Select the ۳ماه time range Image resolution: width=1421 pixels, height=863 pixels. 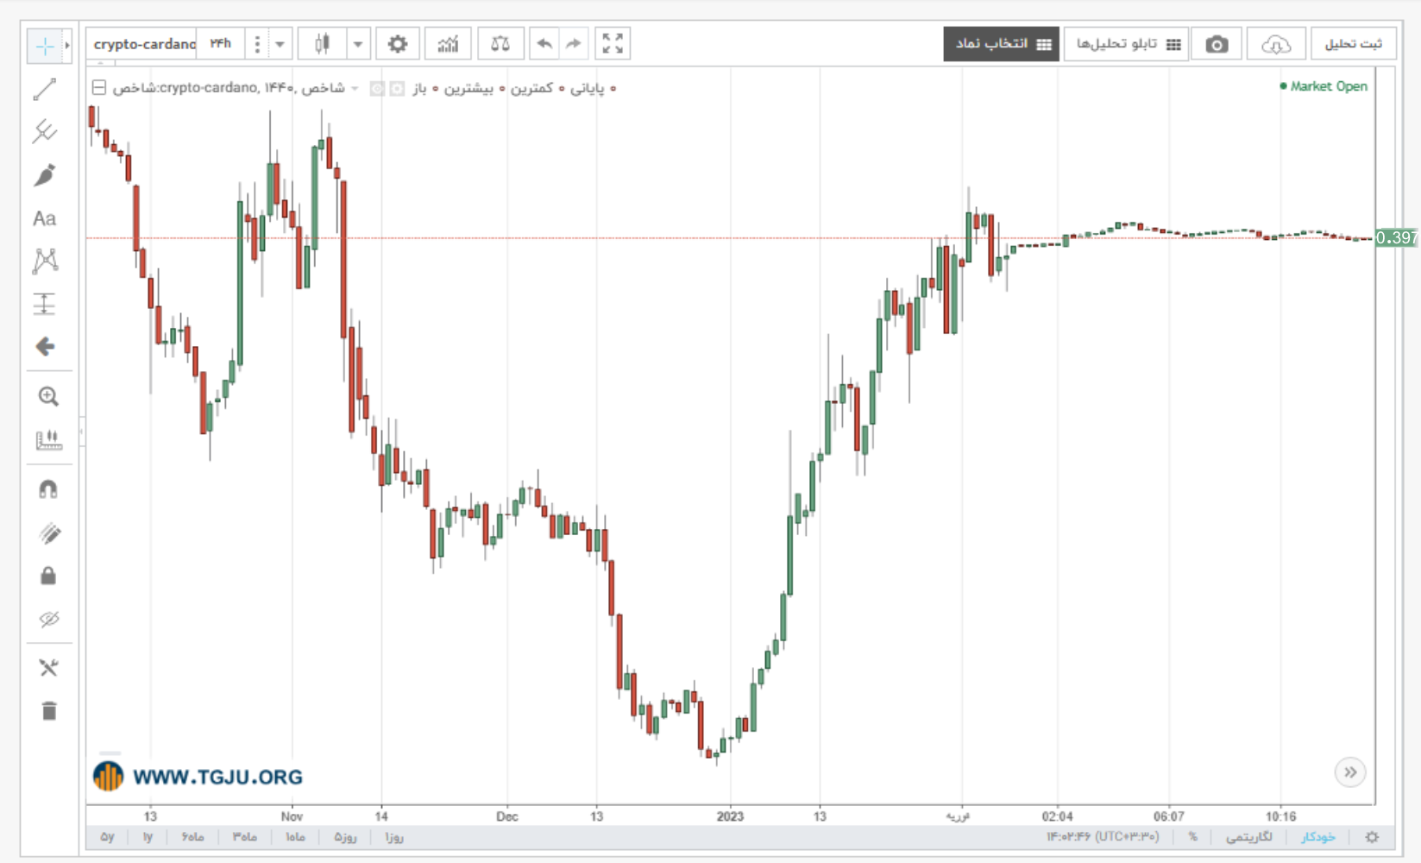(x=245, y=837)
